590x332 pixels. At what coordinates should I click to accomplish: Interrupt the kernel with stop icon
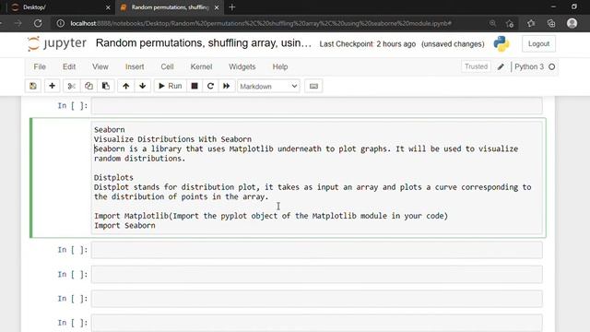click(x=195, y=86)
